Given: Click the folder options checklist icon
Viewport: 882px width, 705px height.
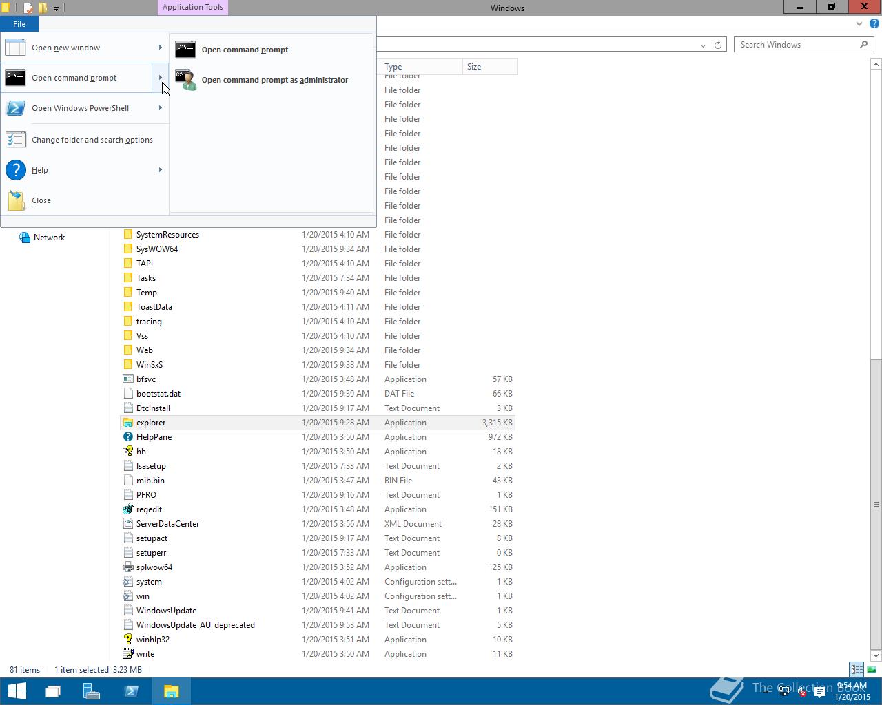Looking at the screenshot, I should coord(15,140).
